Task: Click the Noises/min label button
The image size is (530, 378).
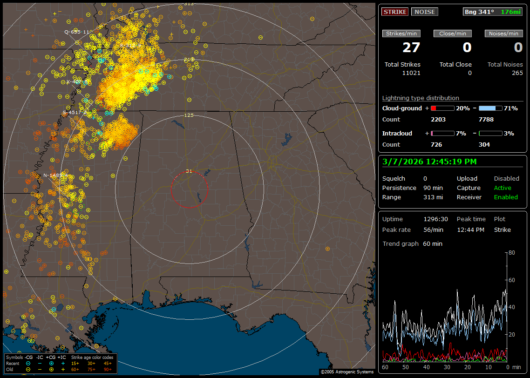Action: 504,34
